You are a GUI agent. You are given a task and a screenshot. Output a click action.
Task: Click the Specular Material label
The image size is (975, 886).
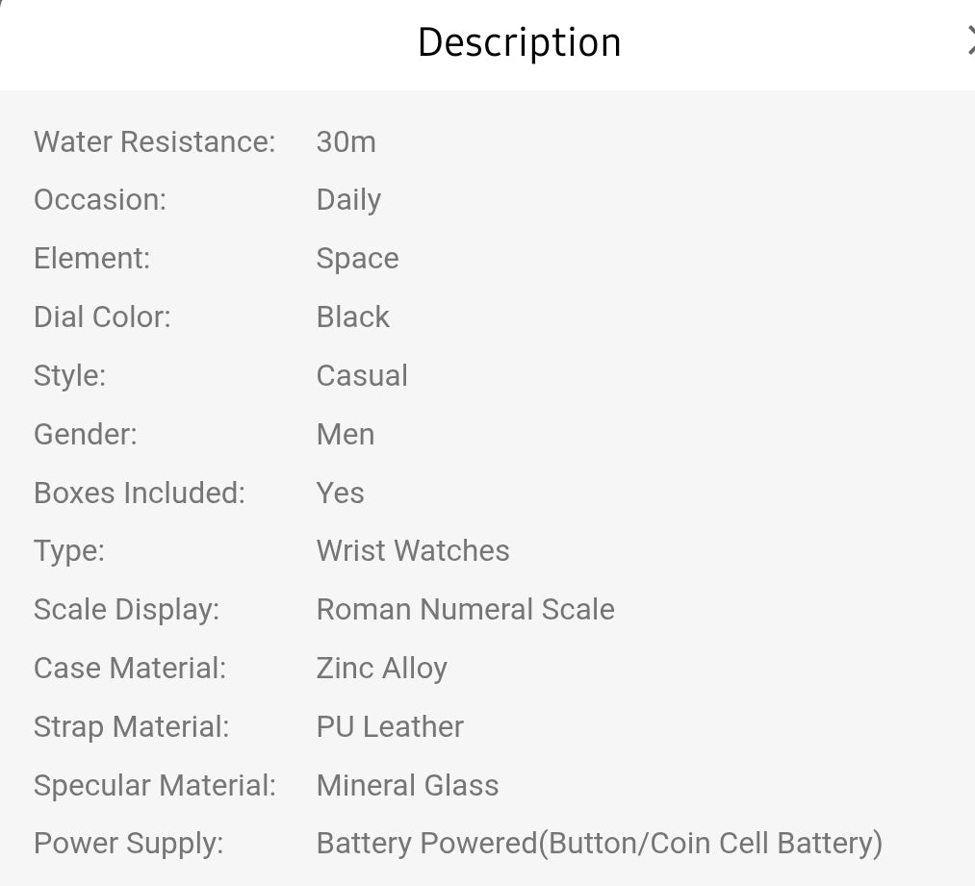click(x=154, y=785)
